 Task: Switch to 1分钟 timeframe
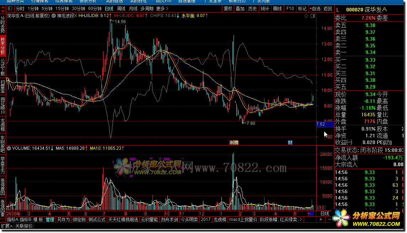coord(33,9)
